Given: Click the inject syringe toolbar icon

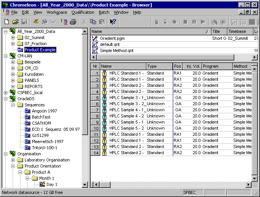Looking at the screenshot, I should pyautogui.click(x=165, y=22).
